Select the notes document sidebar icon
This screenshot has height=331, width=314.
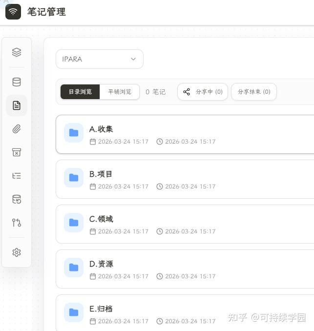coord(17,105)
